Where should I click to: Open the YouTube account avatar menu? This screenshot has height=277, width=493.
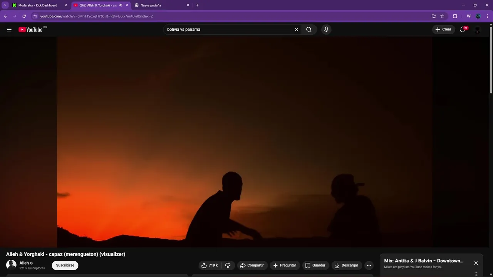[x=477, y=29]
